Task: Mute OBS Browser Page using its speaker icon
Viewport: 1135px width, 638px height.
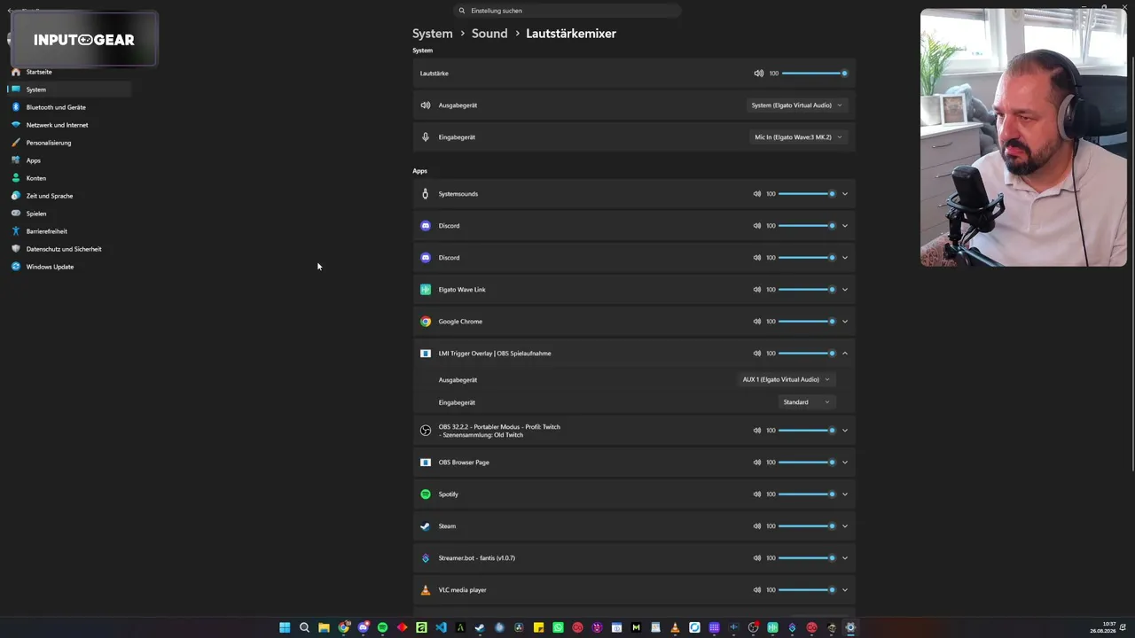Action: point(757,463)
